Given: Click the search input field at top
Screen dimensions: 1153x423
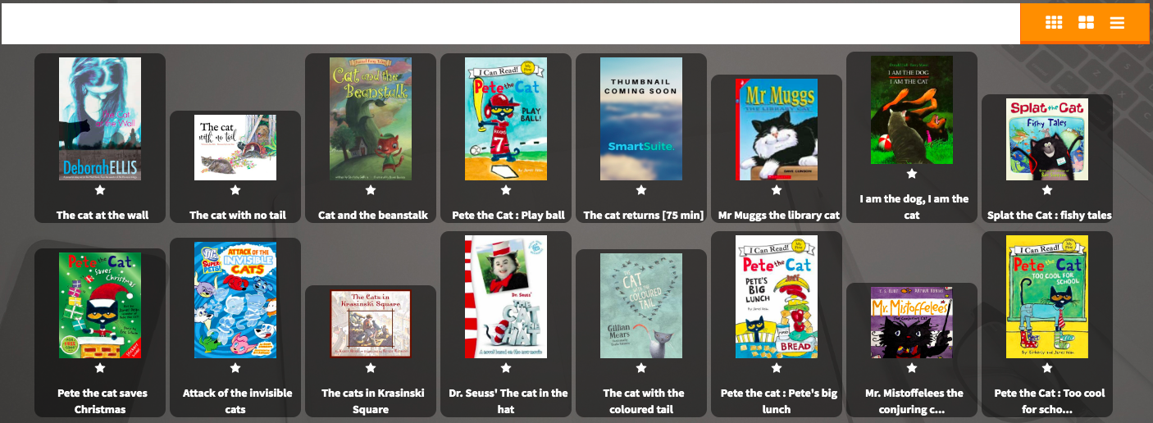Looking at the screenshot, I should [x=510, y=23].
